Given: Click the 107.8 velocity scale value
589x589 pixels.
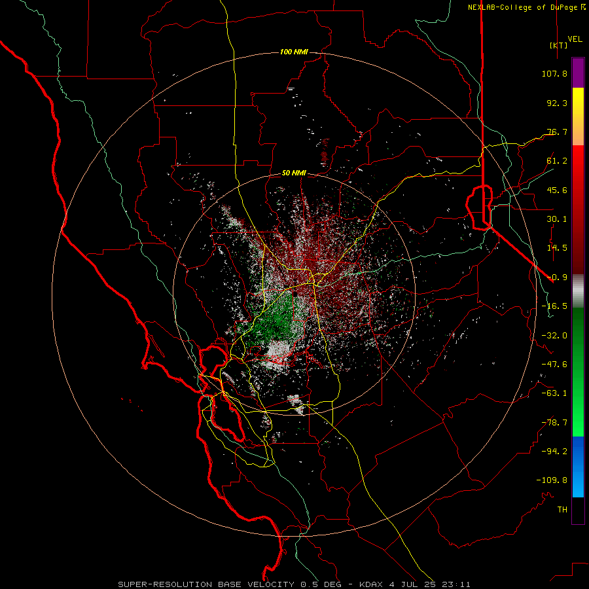Looking at the screenshot, I should click(x=554, y=73).
